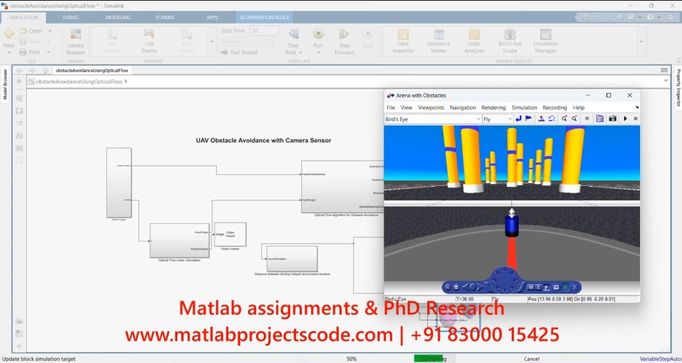682x363 pixels.
Task: Click the Cancel button in status bar
Action: click(532, 359)
